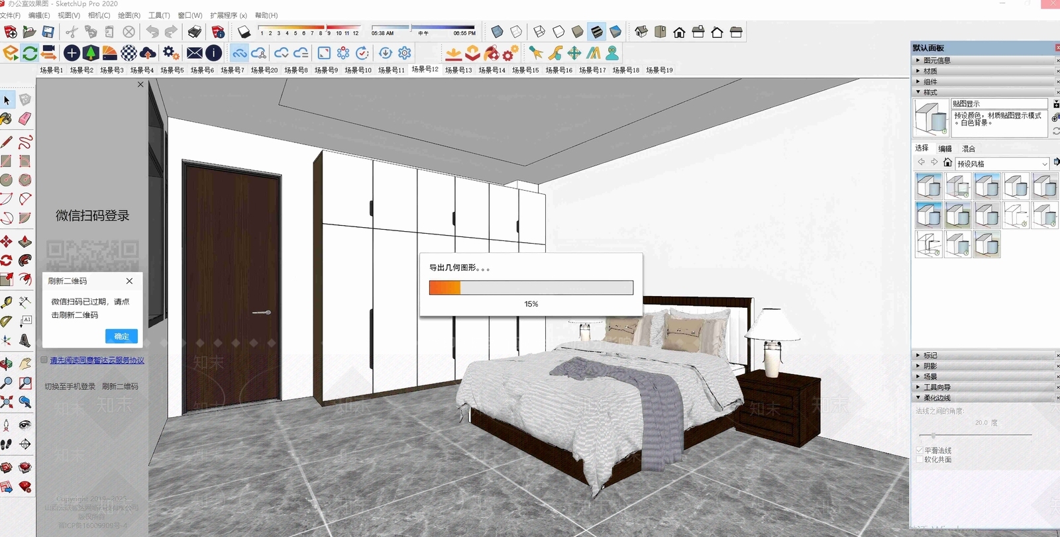Image resolution: width=1060 pixels, height=537 pixels.
Task: Select the arrow Select tool
Action: point(7,100)
